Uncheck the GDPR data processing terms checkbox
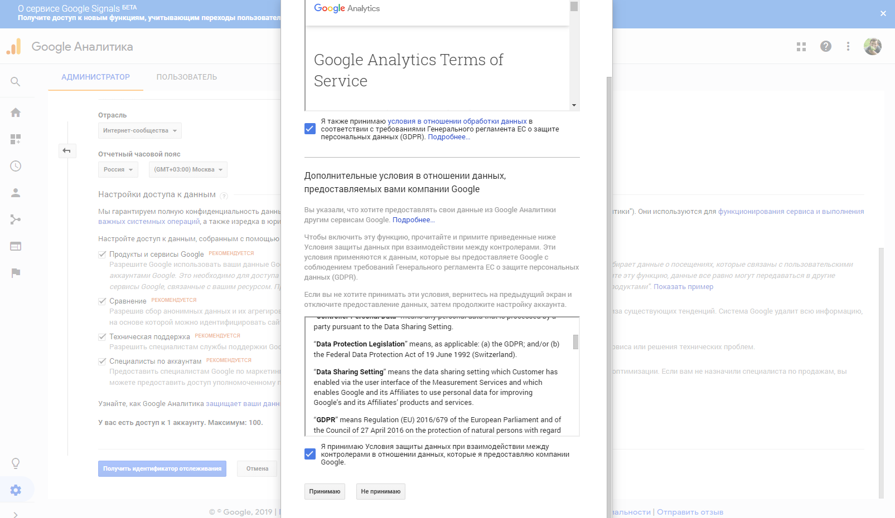The width and height of the screenshot is (895, 518). [310, 129]
